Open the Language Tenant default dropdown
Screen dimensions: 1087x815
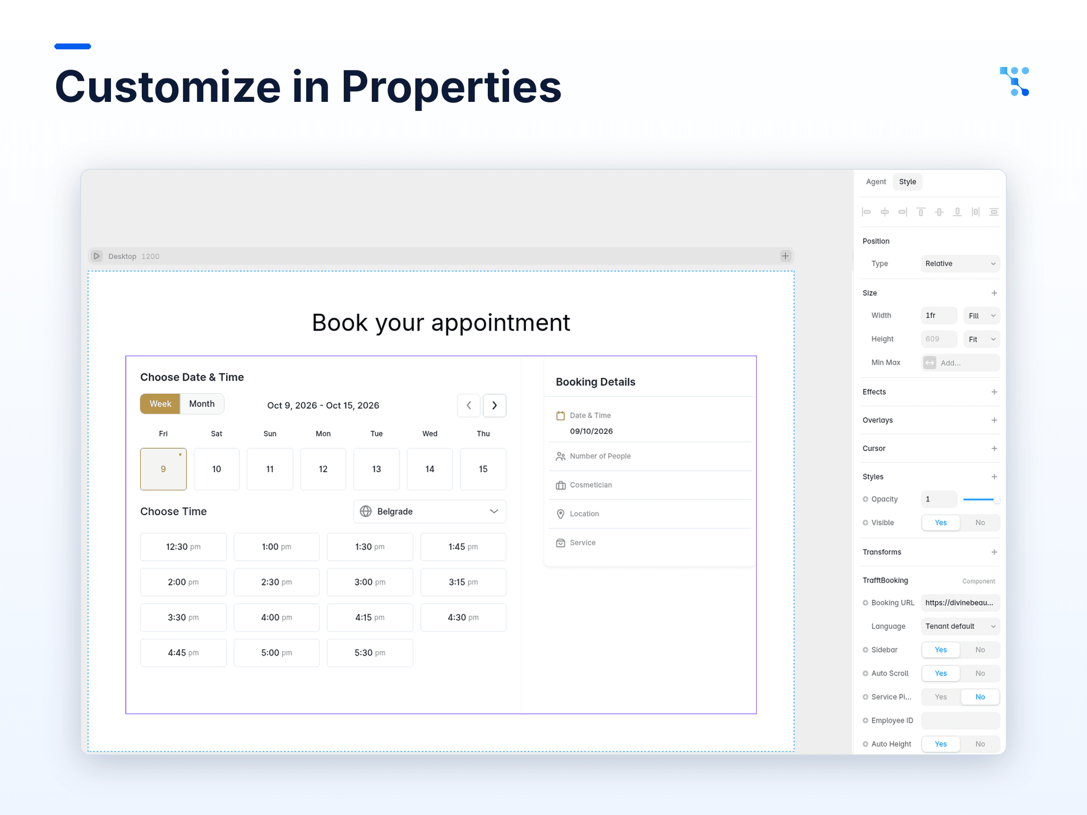[x=960, y=627]
